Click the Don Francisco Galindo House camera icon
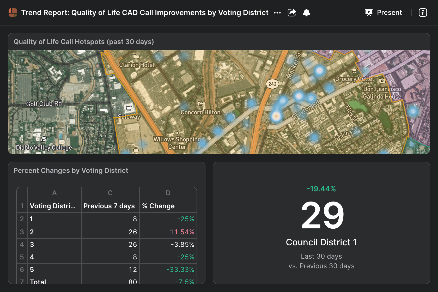This screenshot has width=438, height=292. coord(382,81)
